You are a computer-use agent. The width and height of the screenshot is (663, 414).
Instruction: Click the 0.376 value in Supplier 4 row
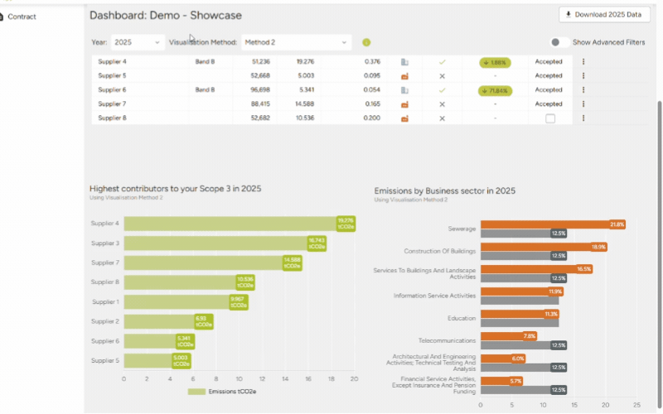(x=372, y=61)
